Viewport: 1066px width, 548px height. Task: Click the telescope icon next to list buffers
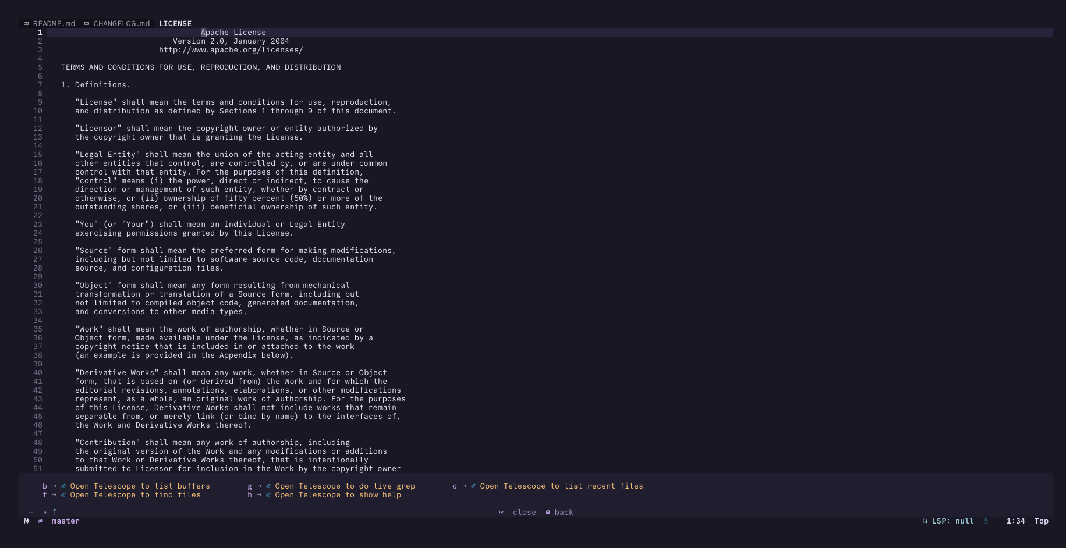63,486
